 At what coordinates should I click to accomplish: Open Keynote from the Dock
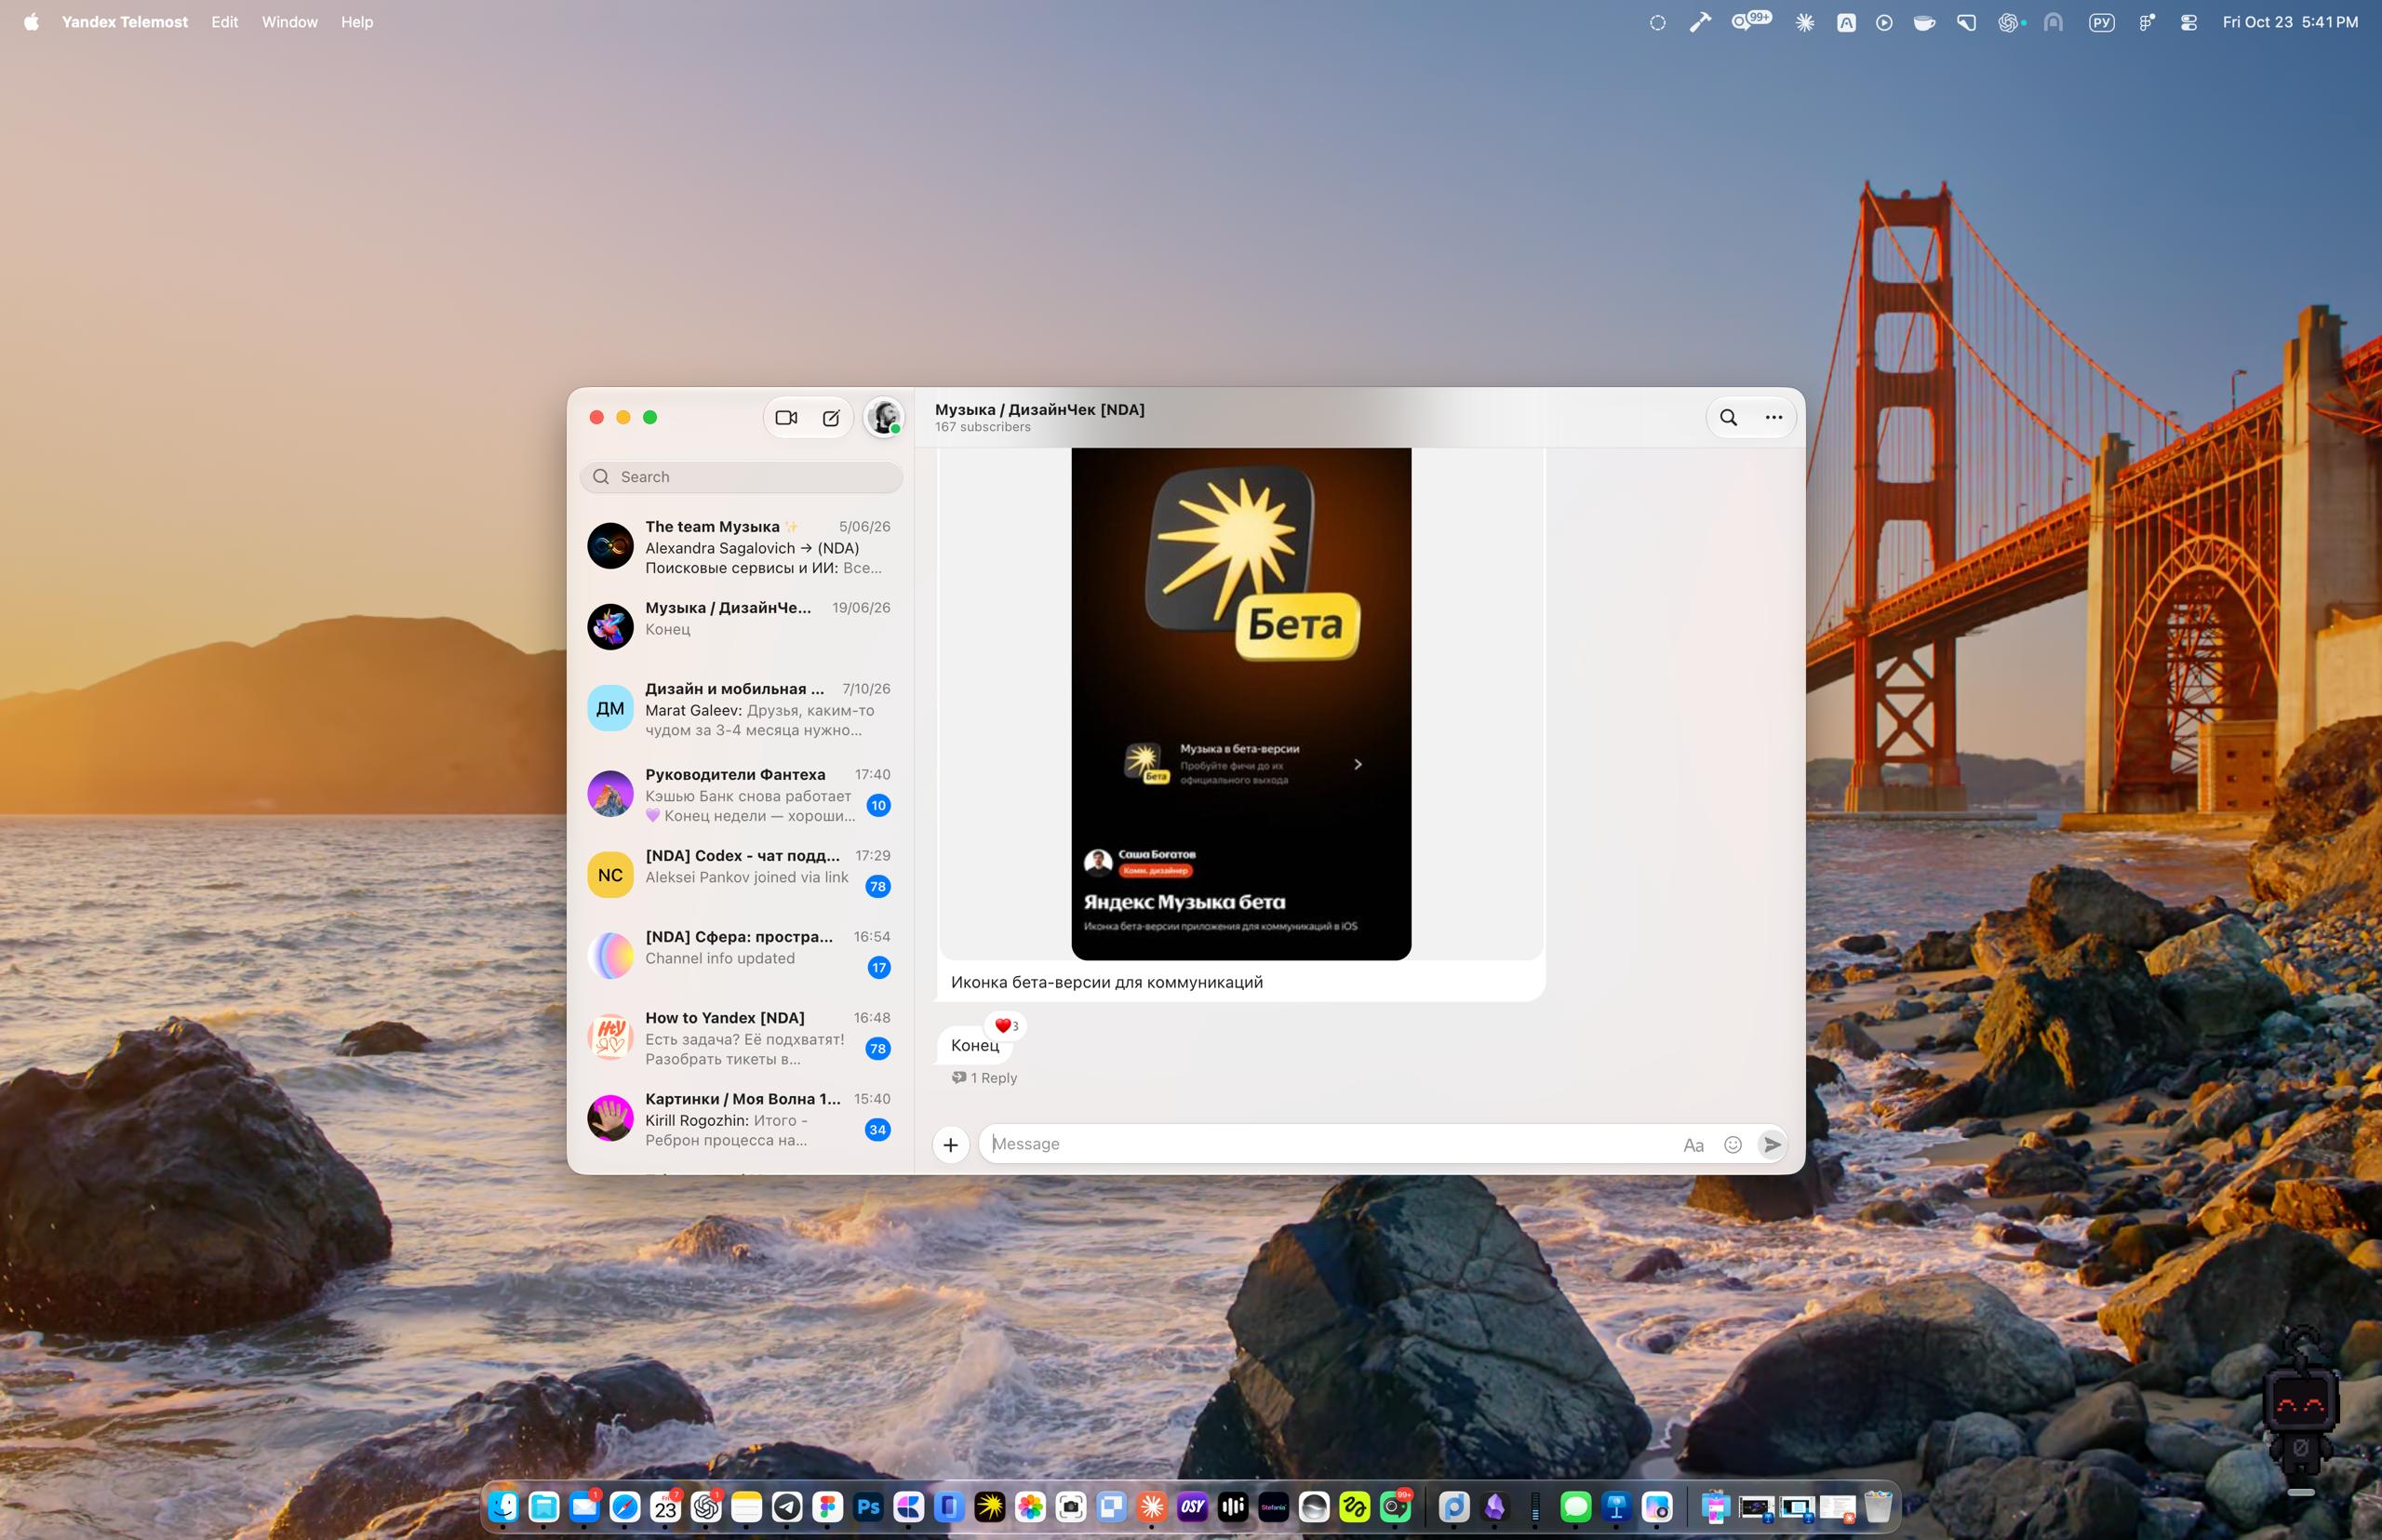[x=1616, y=1506]
